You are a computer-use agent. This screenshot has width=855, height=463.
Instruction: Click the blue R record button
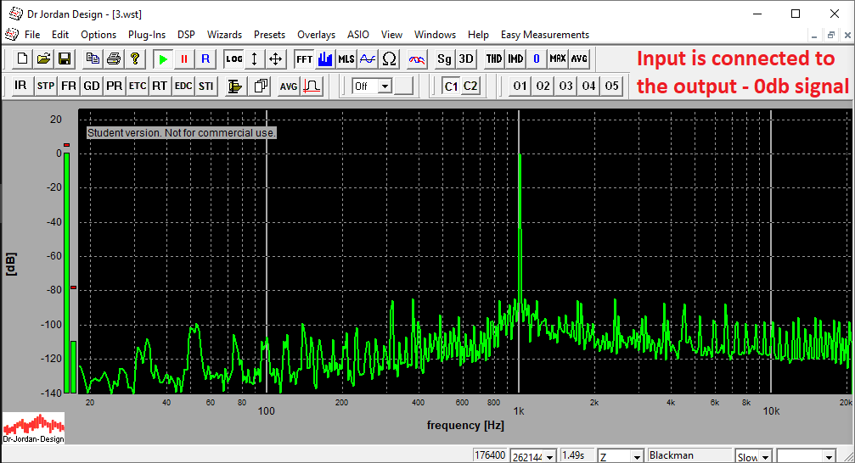(205, 59)
